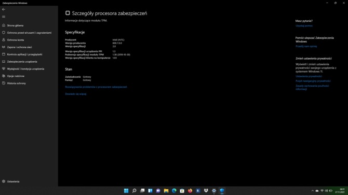The height and width of the screenshot is (195, 348).
Task: Open Rozwiązywanie problemów z procesorem zabezpieczeń link
Action: pos(96,87)
